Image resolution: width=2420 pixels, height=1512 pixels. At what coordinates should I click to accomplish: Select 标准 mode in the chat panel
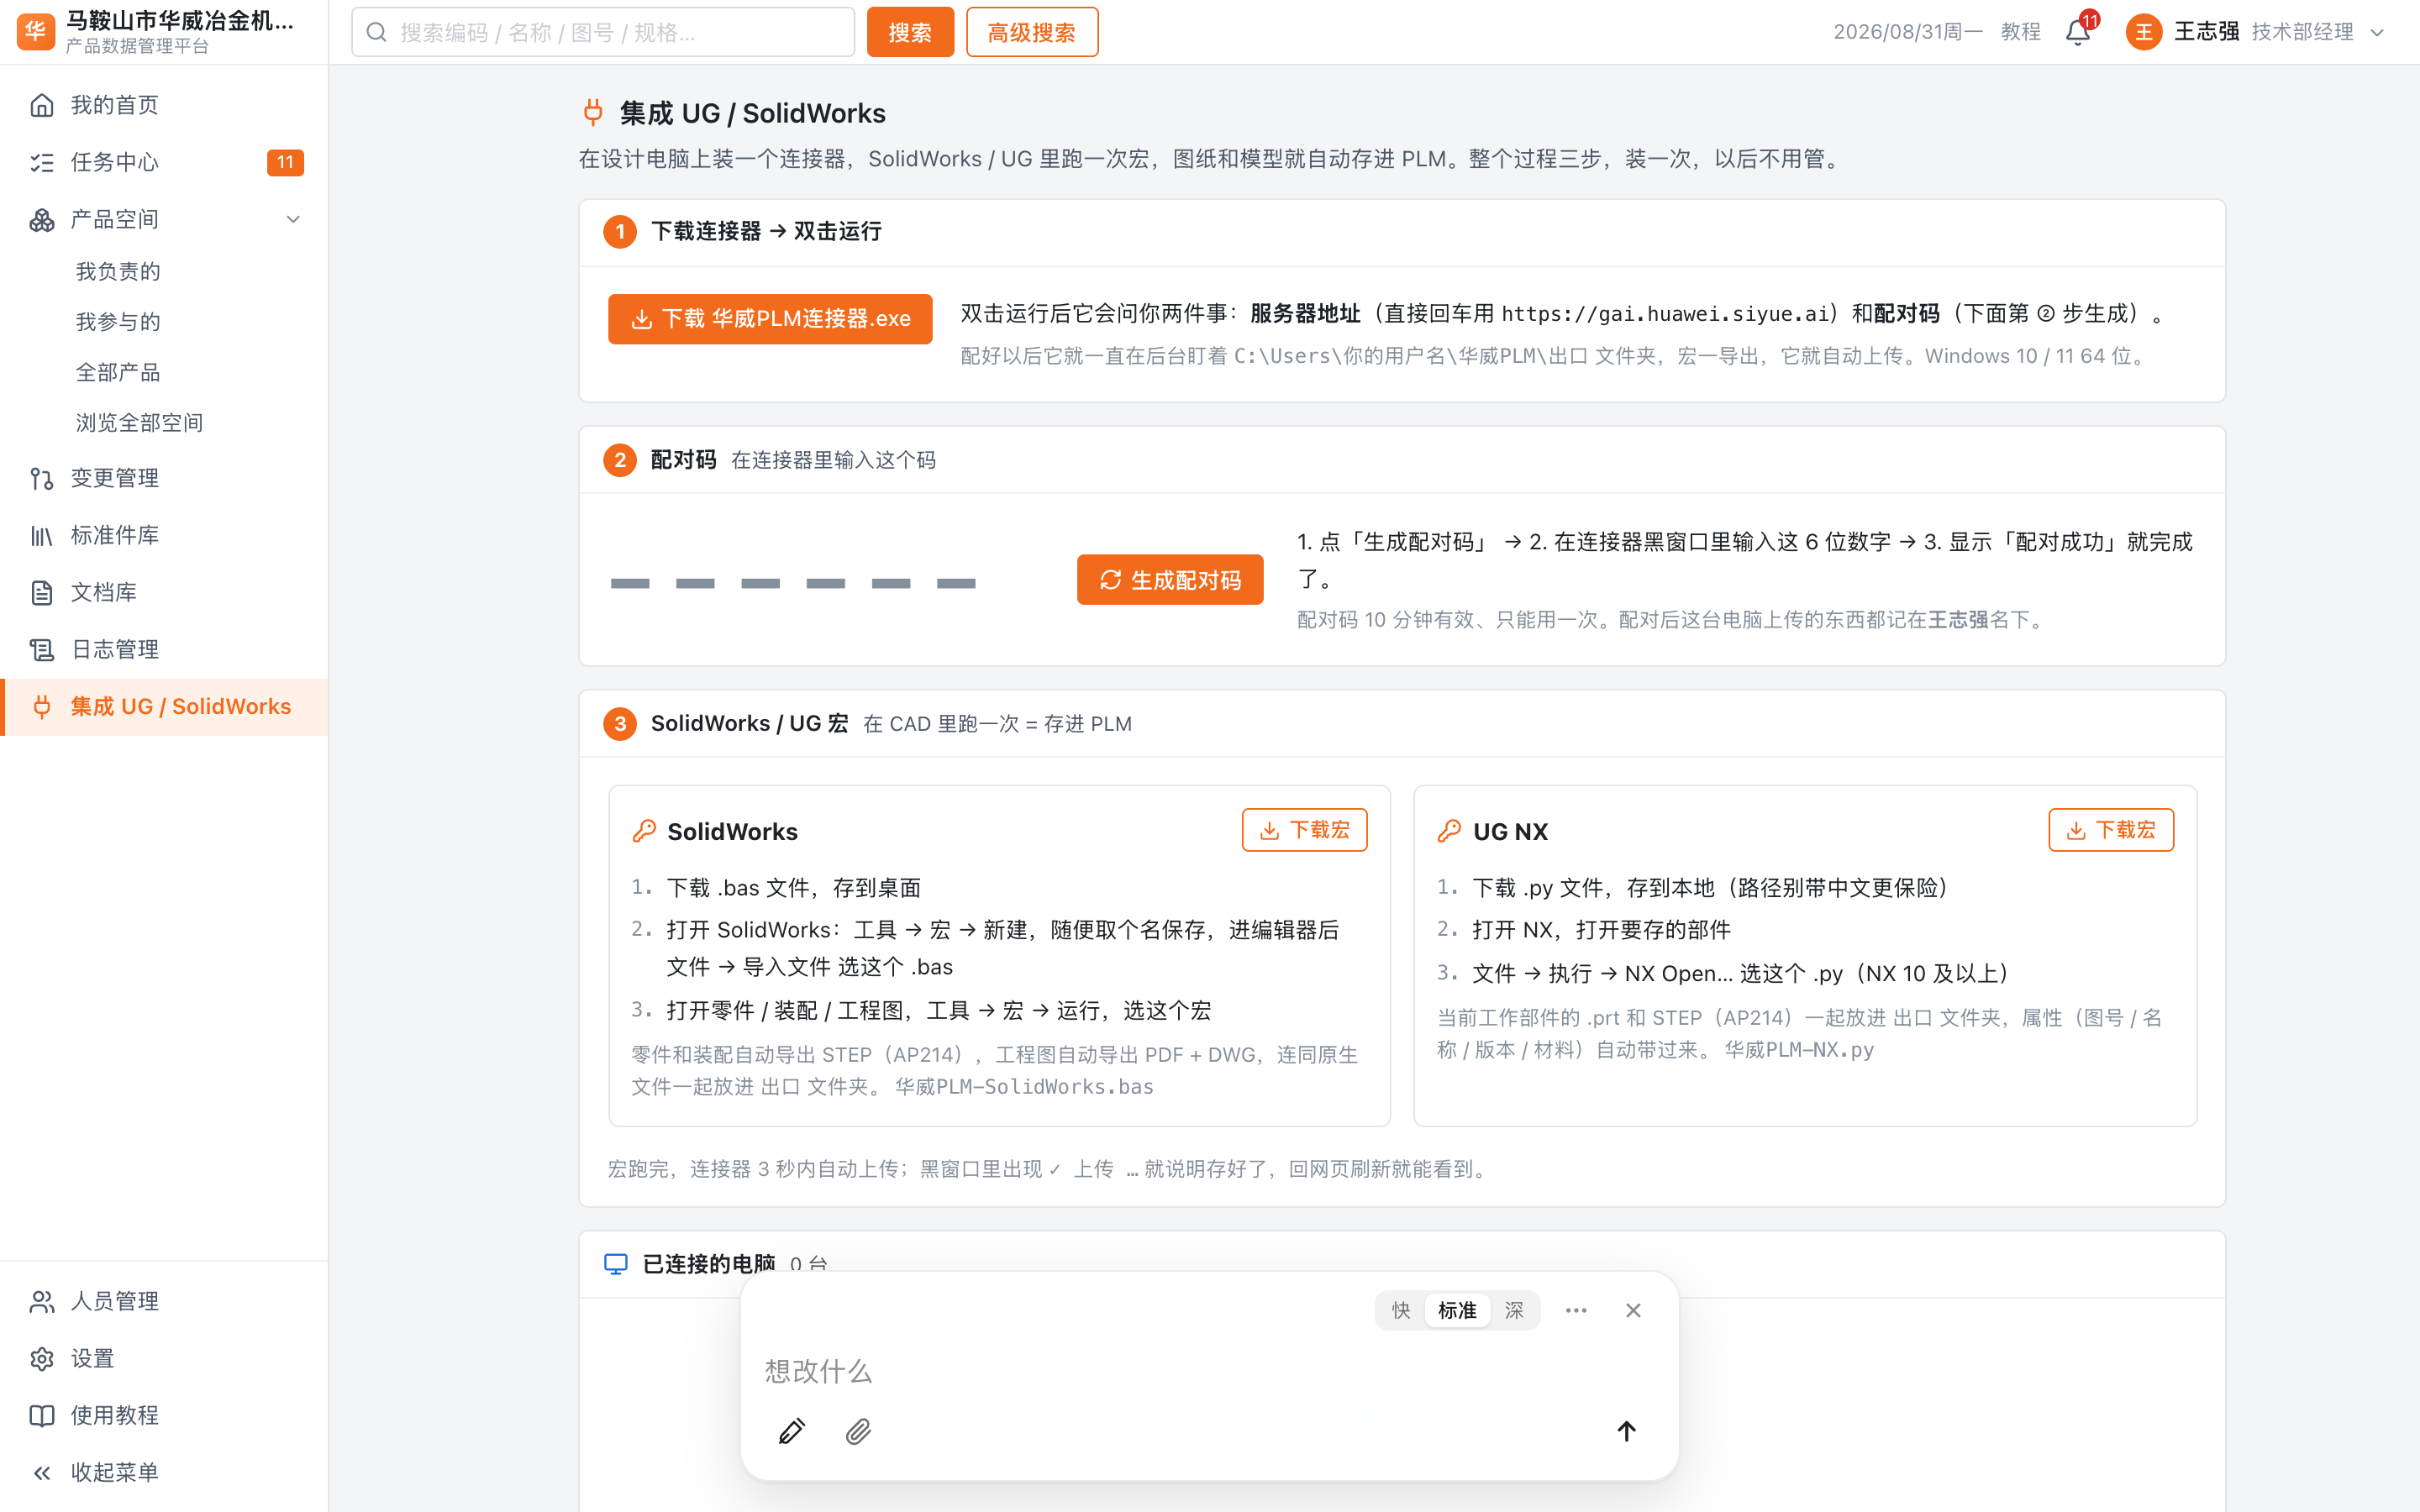(1457, 1310)
